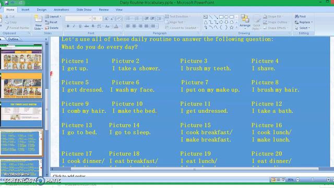Click the zoom slider handle
This screenshot has height=188, width=334.
pyautogui.click(x=313, y=180)
